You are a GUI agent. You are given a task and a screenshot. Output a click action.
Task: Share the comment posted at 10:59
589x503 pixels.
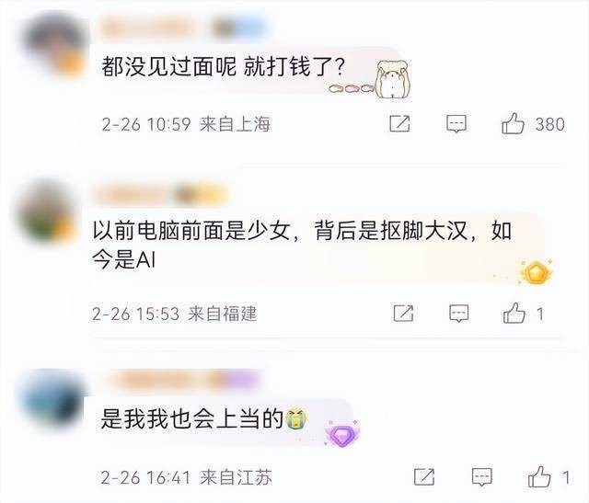pyautogui.click(x=399, y=123)
